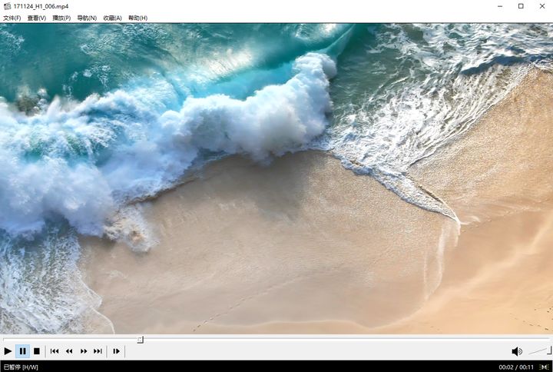Skip to previous track icon
This screenshot has width=553, height=372.
pyautogui.click(x=55, y=351)
